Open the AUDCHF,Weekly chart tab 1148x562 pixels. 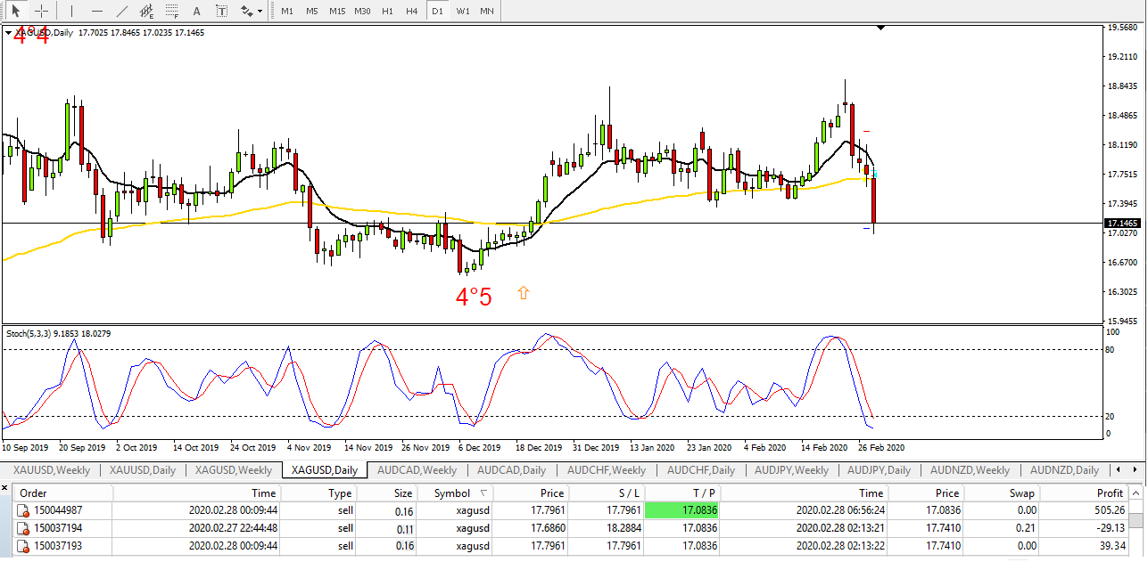pos(606,469)
